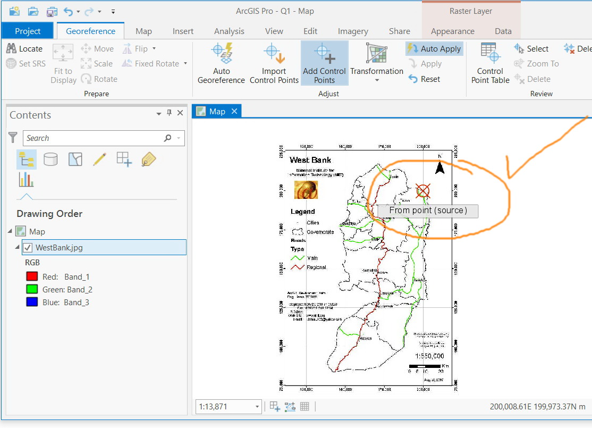The width and height of the screenshot is (592, 428).
Task: Open the Imagery ribbon tab
Action: (353, 31)
